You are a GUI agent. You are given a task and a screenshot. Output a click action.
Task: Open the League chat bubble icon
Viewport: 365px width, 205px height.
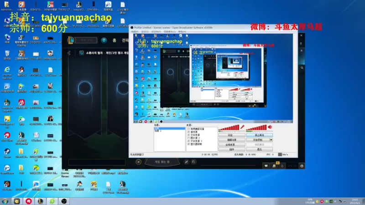click(266, 166)
